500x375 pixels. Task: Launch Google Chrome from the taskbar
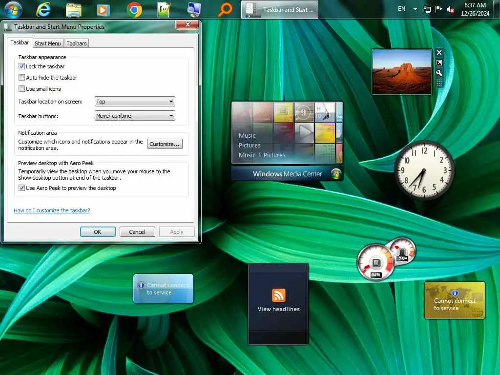click(134, 10)
